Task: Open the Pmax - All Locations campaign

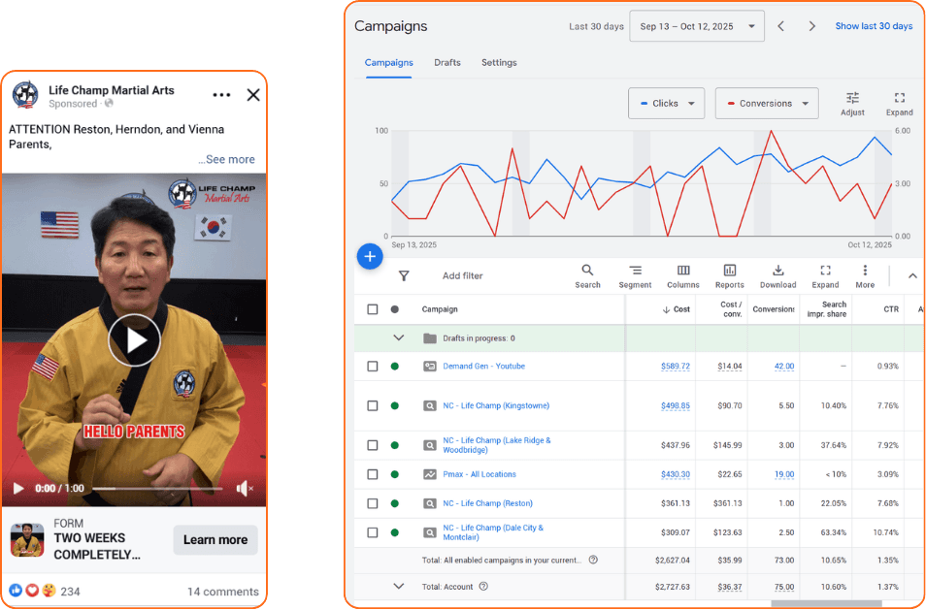Action: coord(480,474)
